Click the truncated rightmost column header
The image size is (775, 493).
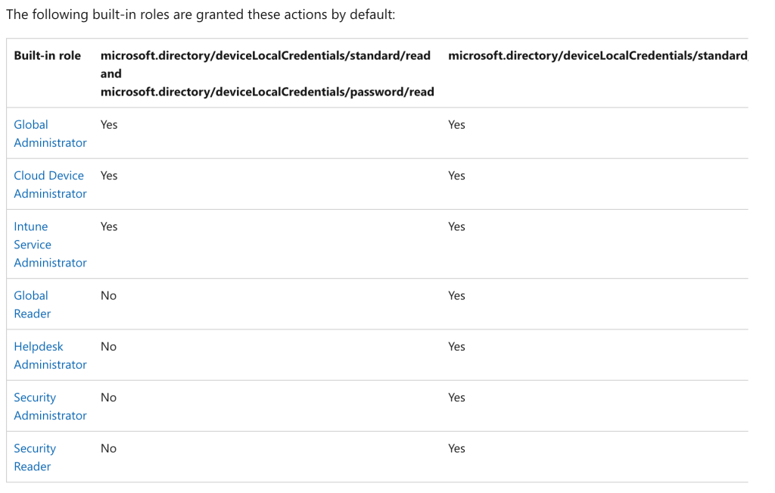[597, 55]
